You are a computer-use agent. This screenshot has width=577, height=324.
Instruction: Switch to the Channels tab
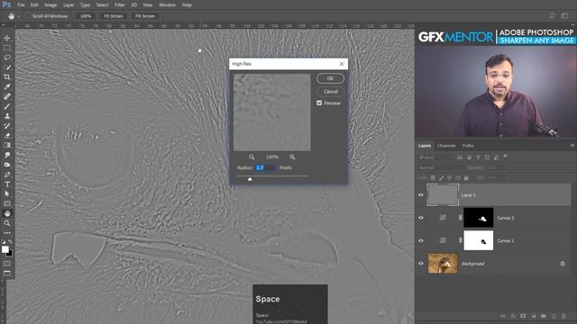point(447,146)
